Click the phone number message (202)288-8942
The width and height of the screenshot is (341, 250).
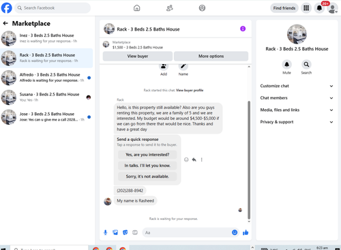click(x=130, y=191)
